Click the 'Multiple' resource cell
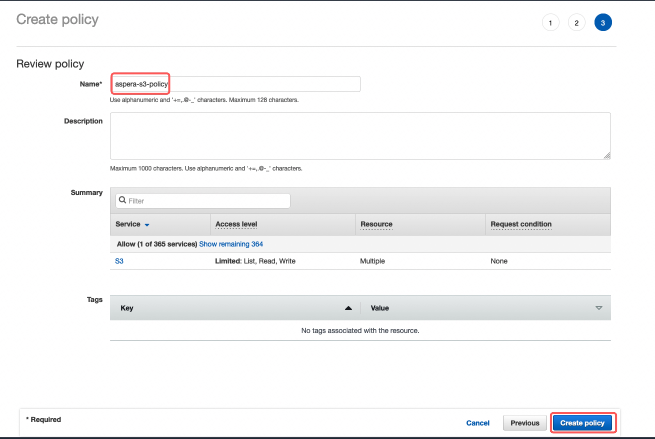 pyautogui.click(x=372, y=261)
